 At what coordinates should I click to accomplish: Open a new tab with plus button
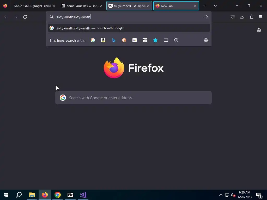coord(205,6)
